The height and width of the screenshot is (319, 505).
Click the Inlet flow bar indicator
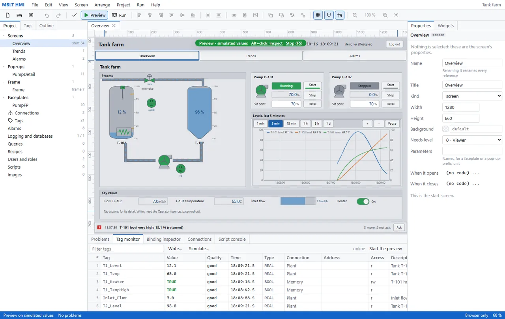coord(298,201)
